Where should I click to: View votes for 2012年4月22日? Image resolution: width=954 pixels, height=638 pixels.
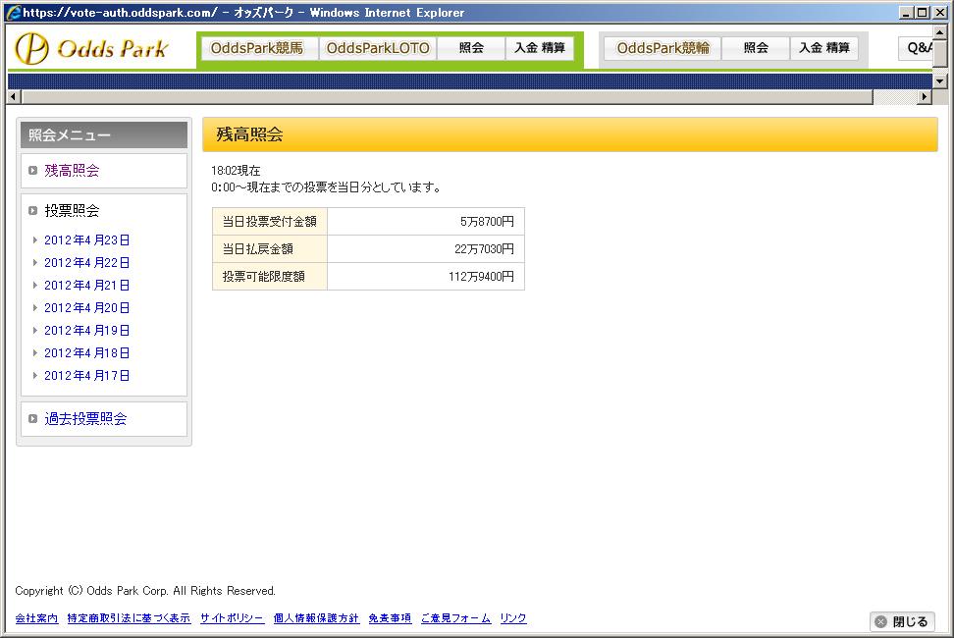[x=87, y=263]
